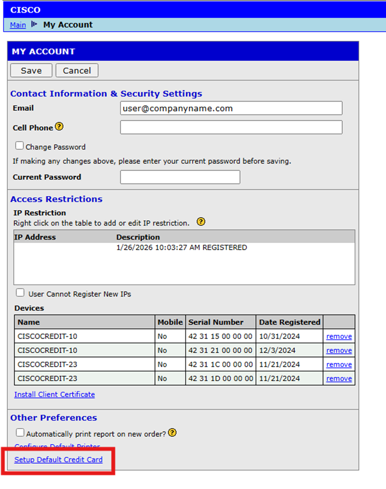
Task: Open help icon for automatic print report
Action: coord(172,433)
